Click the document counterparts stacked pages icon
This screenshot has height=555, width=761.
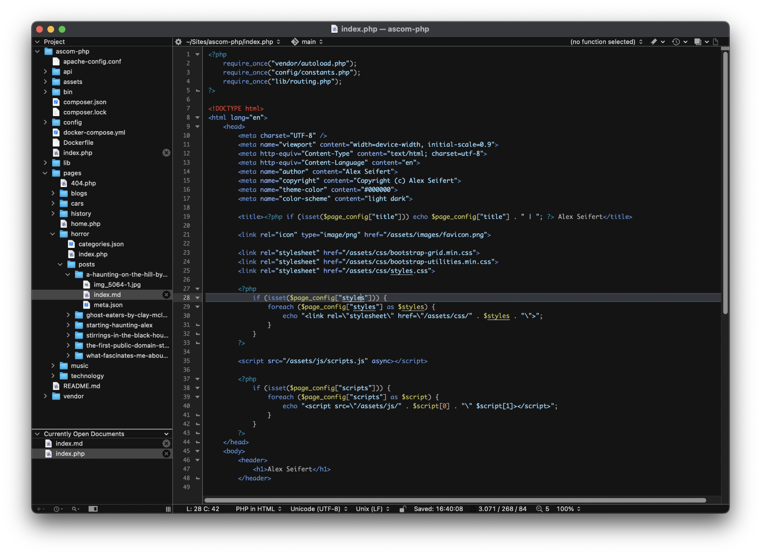[x=698, y=42]
